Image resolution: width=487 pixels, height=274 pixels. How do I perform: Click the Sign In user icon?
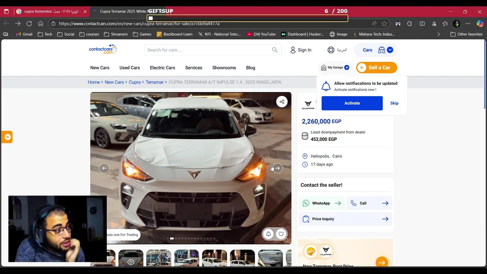(293, 50)
